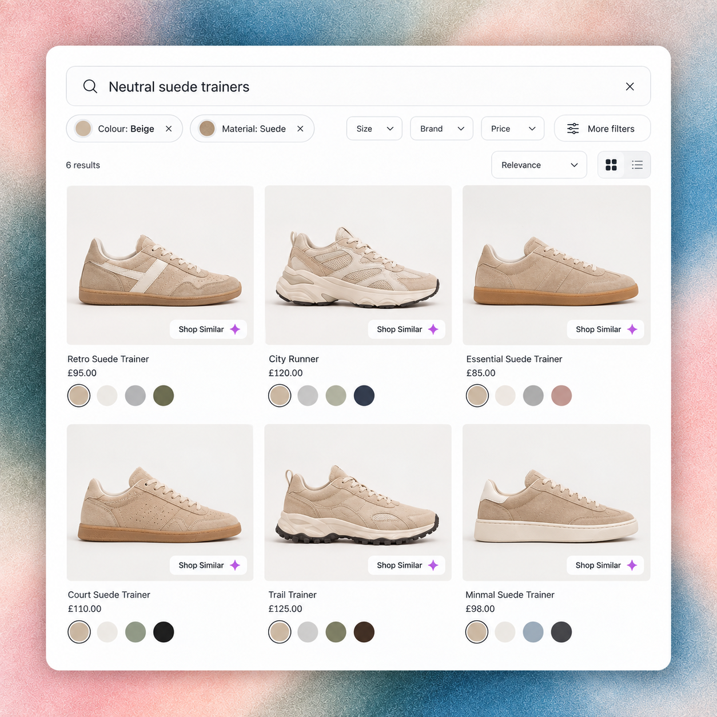Switch to list view
The height and width of the screenshot is (717, 717).
638,165
